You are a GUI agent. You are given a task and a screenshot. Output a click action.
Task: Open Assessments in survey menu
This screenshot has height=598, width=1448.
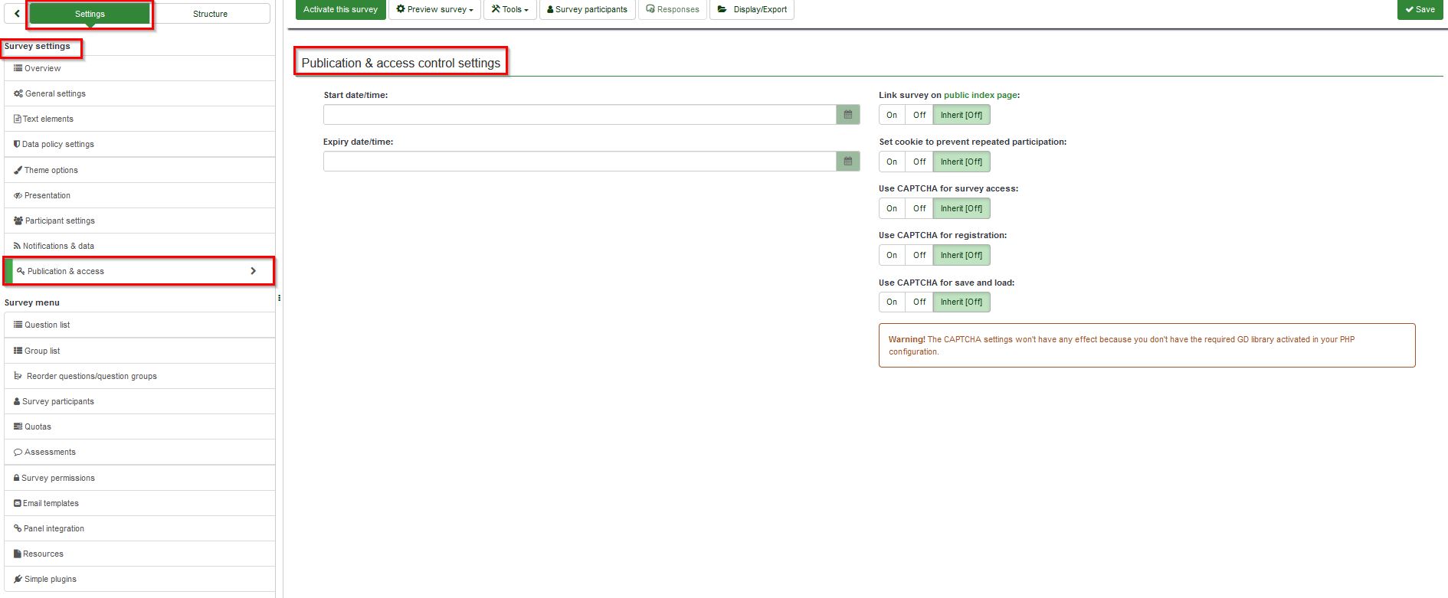coord(139,452)
